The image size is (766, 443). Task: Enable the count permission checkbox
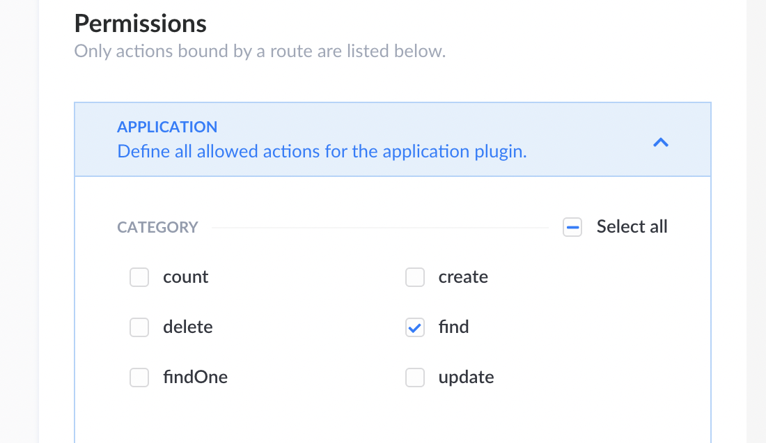(139, 277)
